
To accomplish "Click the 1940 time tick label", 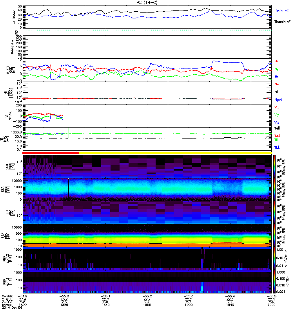I will click(x=230, y=305).
